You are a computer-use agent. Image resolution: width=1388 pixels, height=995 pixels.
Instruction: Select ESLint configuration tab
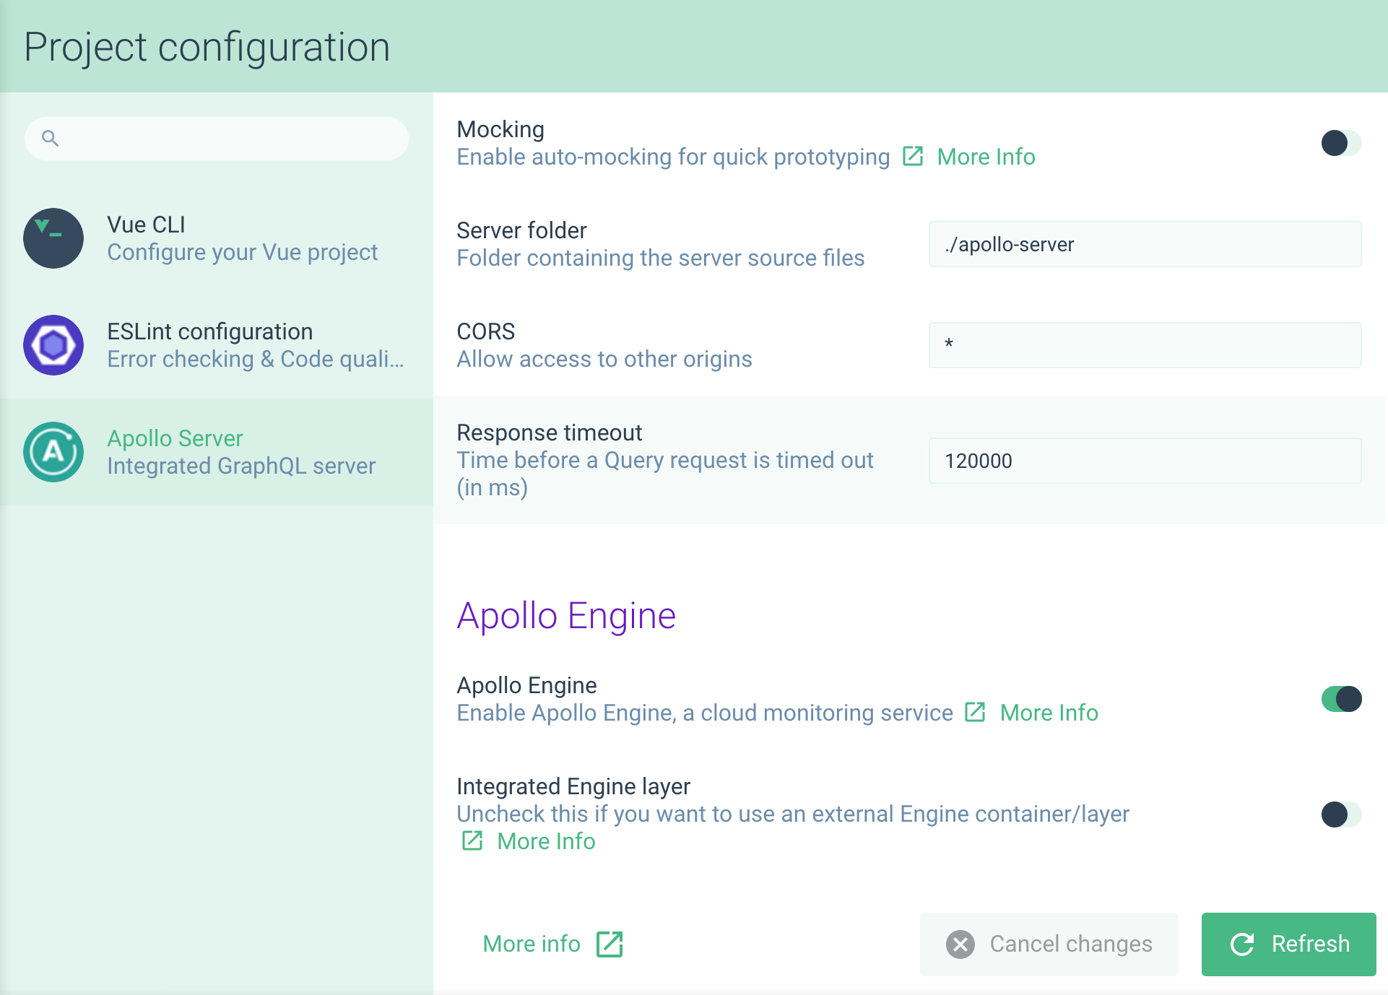[x=217, y=344]
